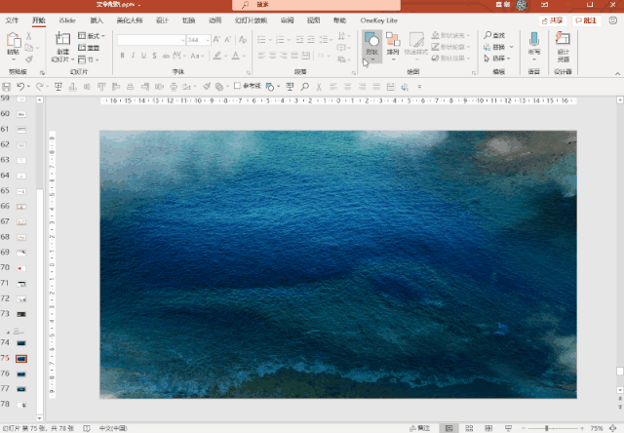Click Save icon in quick access toolbar
The image size is (624, 433).
[7, 87]
